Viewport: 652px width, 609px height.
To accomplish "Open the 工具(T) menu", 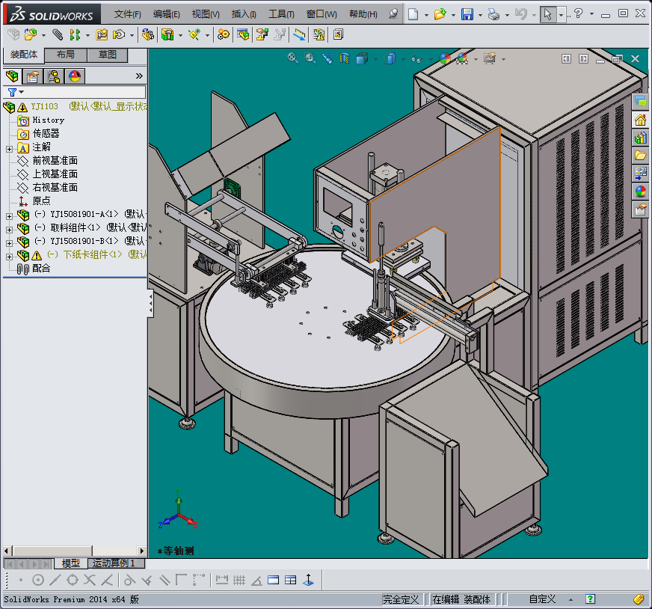I will pos(281,14).
